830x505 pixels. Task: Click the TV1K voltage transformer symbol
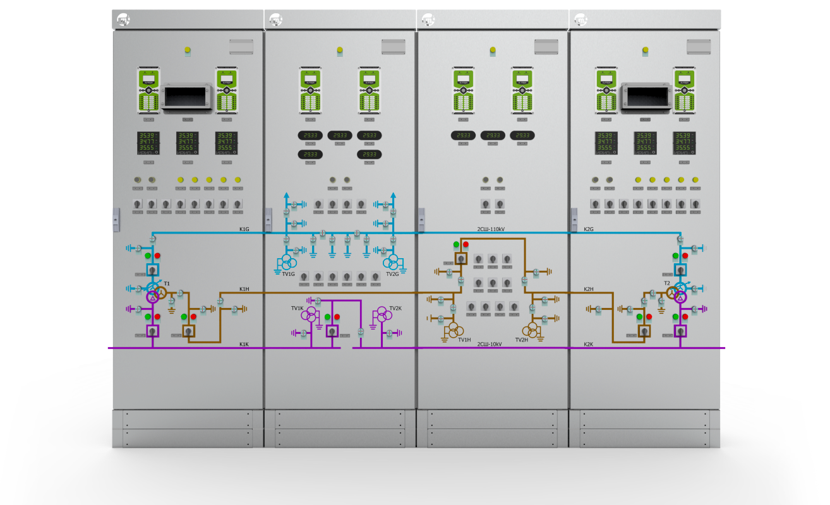click(310, 316)
